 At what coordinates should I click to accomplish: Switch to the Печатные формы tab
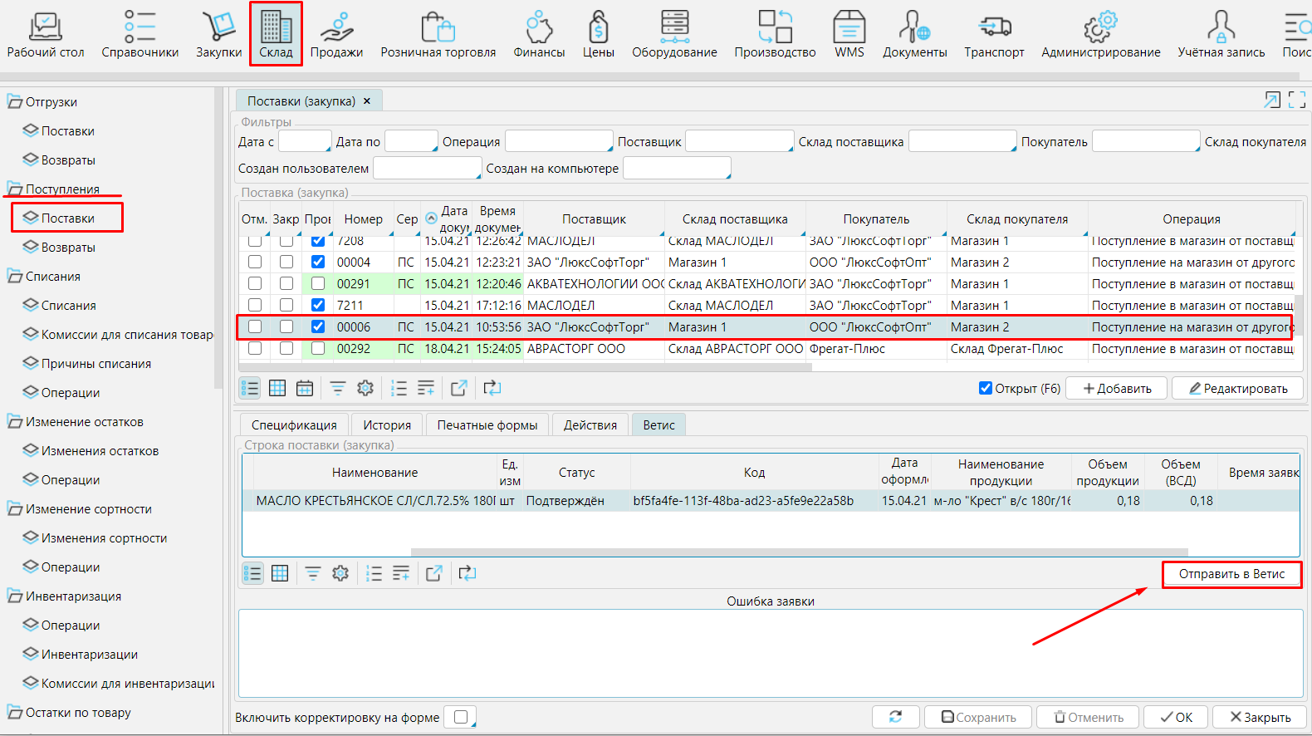487,424
